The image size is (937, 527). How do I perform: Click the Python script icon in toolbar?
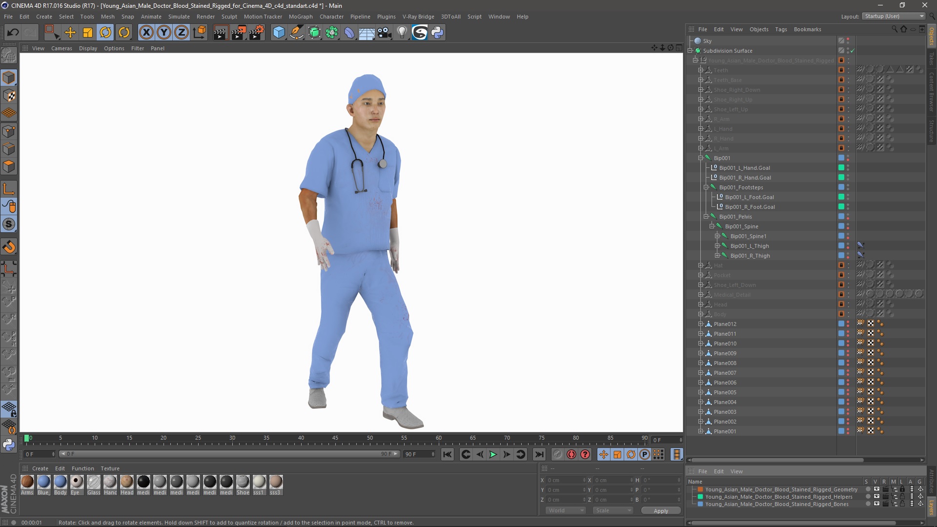click(x=437, y=32)
